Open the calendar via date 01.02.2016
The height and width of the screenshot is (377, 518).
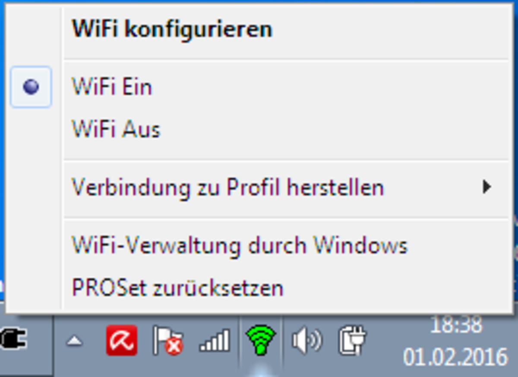coord(455,357)
